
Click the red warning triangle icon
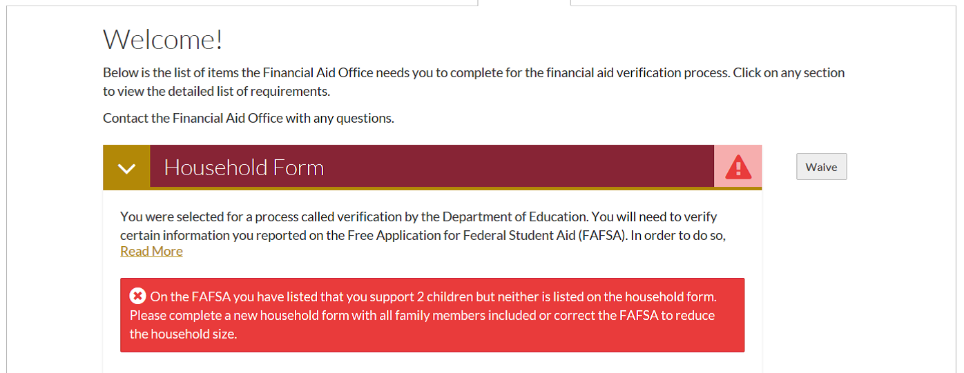pyautogui.click(x=738, y=167)
